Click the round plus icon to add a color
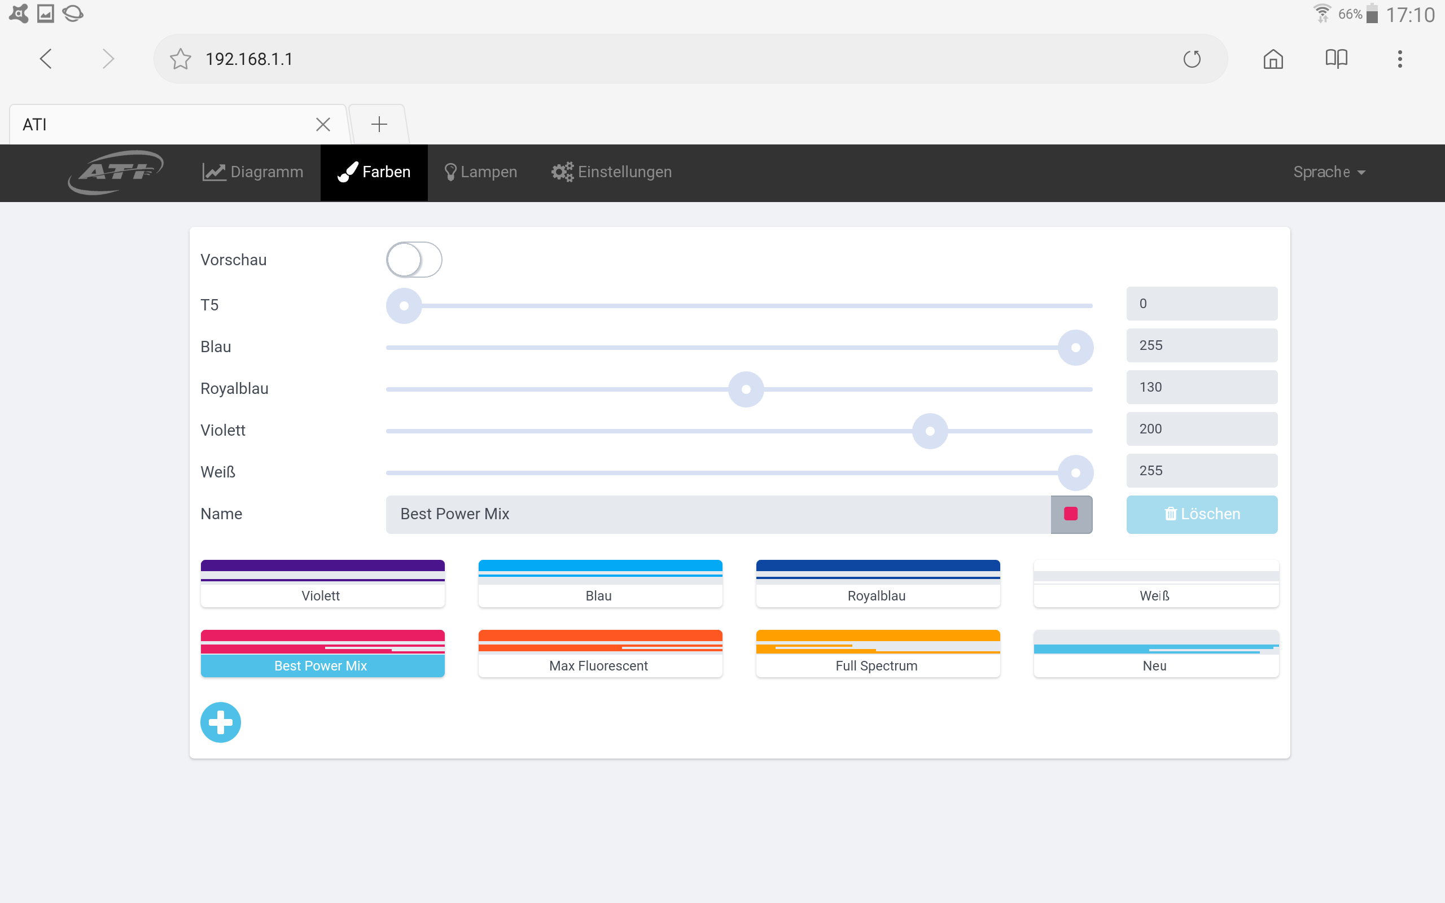Screen dimensions: 1445x903 220,722
